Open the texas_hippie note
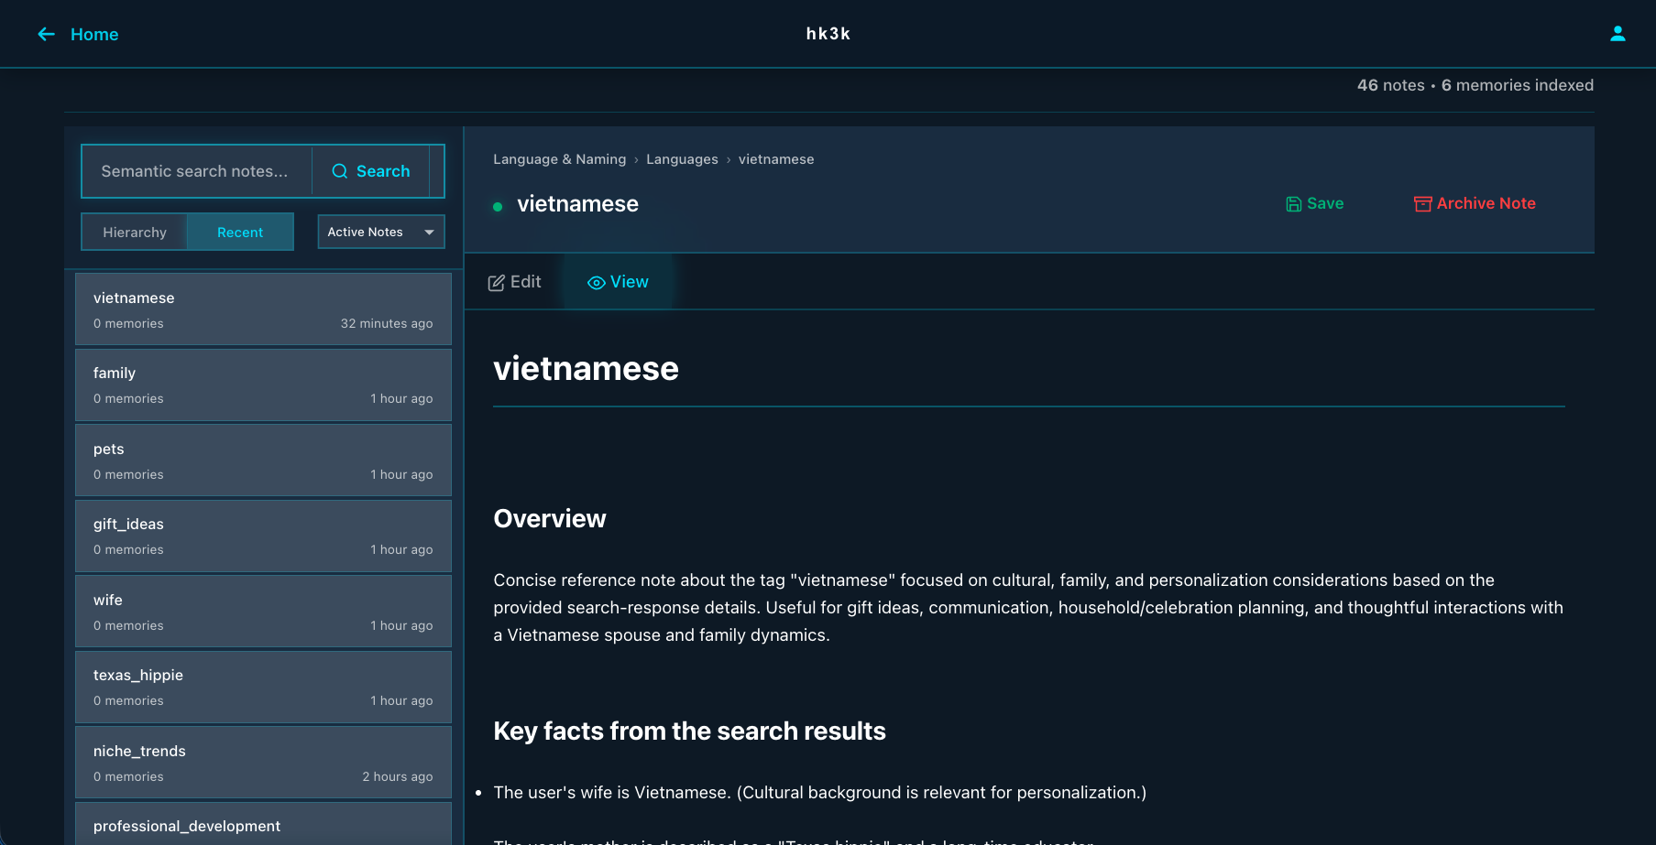The image size is (1656, 845). 263,687
